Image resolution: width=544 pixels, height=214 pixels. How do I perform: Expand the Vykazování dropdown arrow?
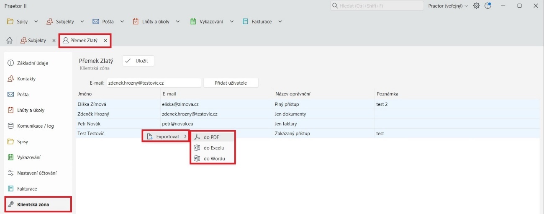(231, 21)
